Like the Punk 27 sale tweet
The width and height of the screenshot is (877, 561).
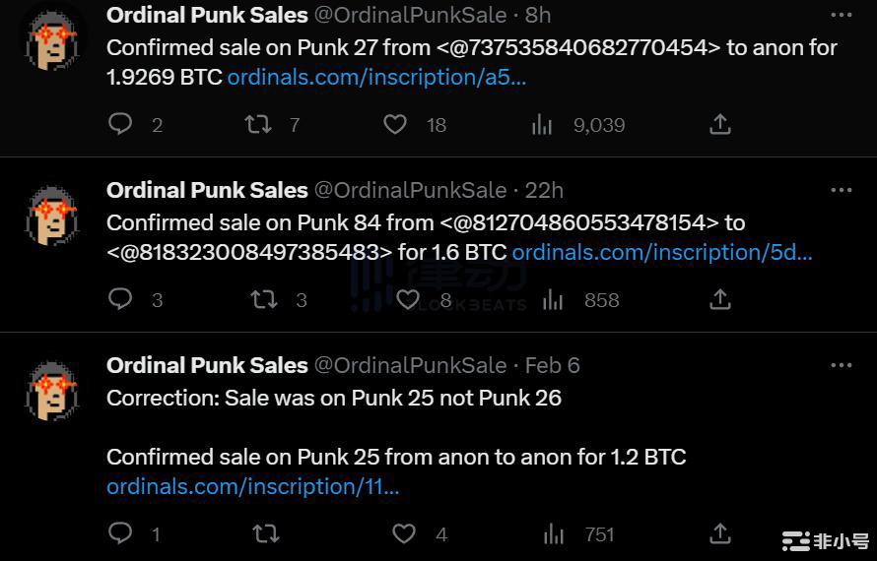coord(395,124)
